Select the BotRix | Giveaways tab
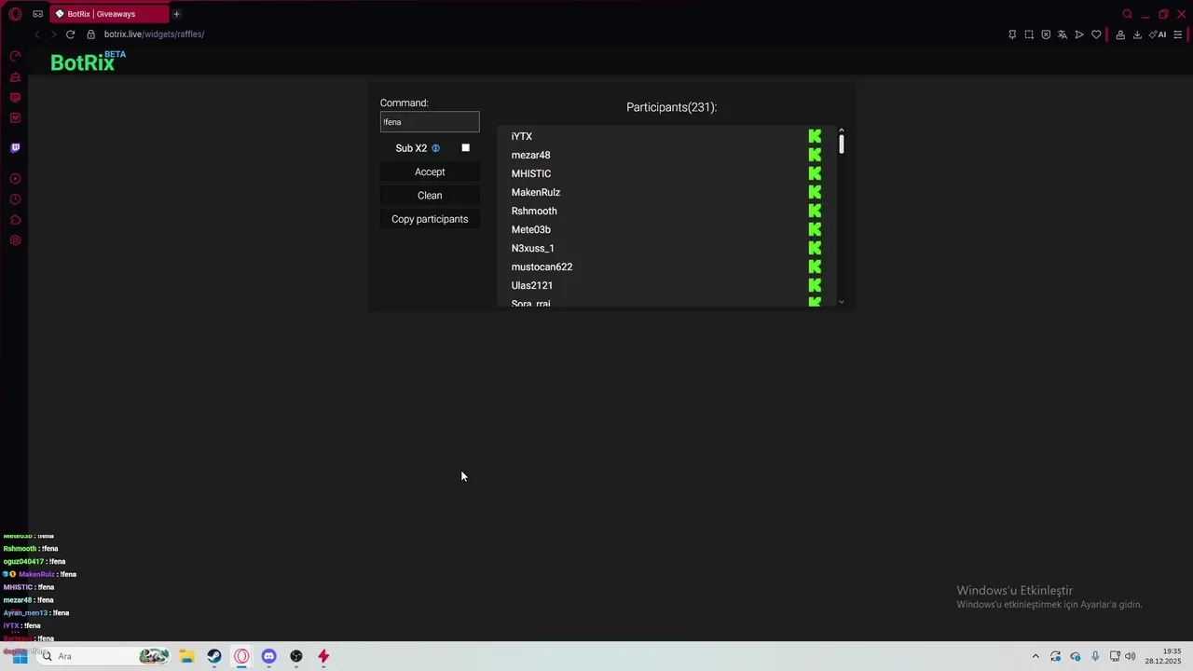This screenshot has width=1193, height=671. point(110,14)
